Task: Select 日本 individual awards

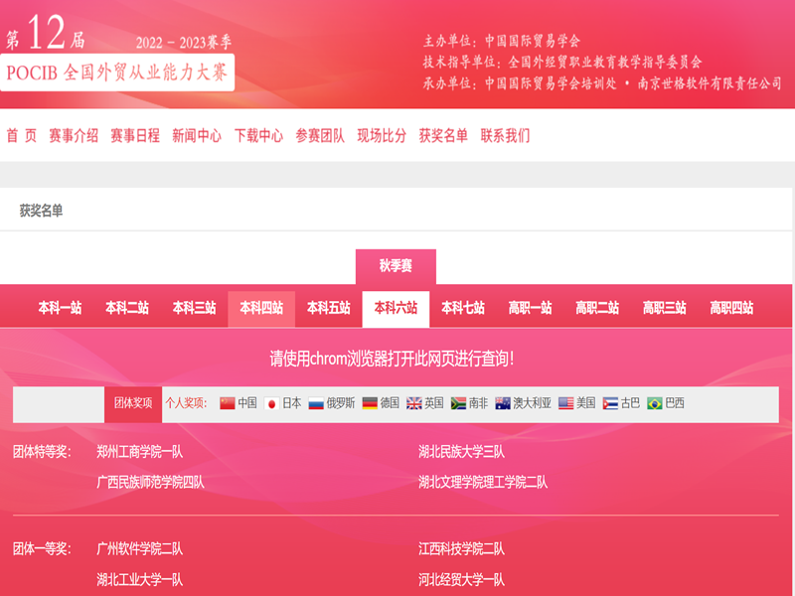Action: click(291, 403)
